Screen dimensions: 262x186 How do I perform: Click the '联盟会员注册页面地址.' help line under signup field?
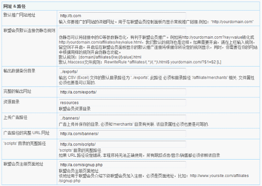[x=79, y=171]
